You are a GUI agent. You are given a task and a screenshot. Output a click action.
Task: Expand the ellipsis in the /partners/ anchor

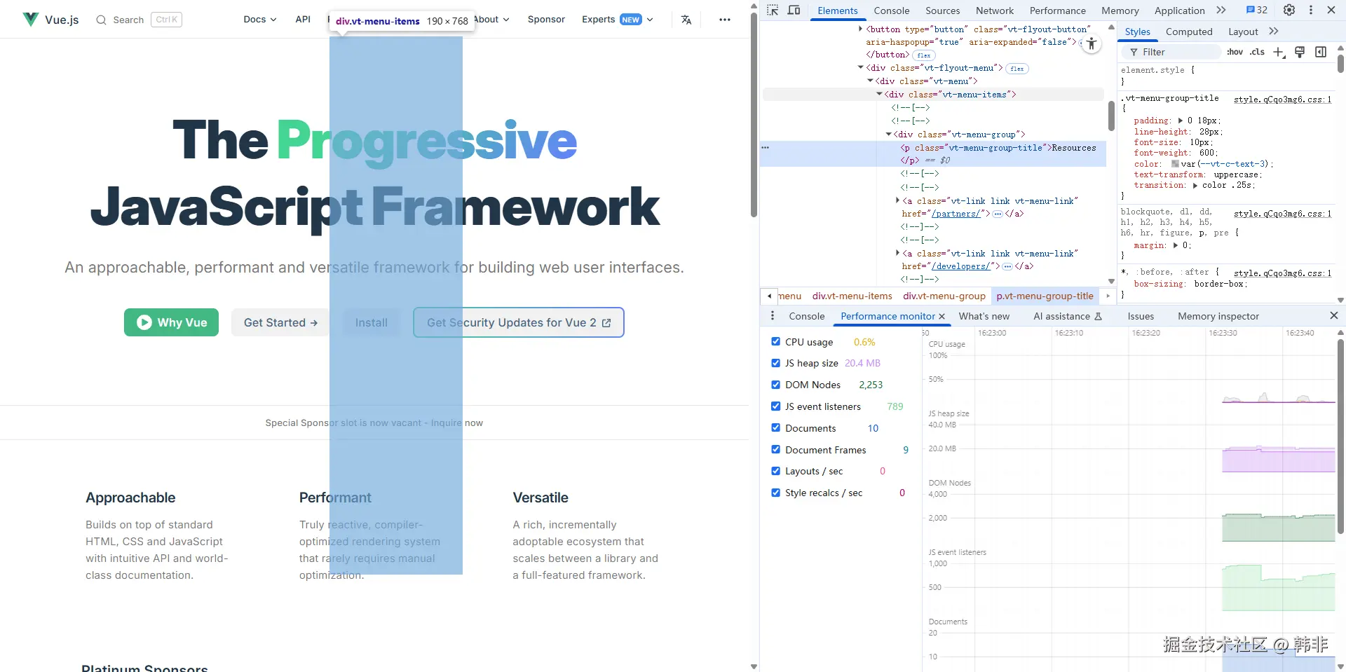pyautogui.click(x=998, y=214)
